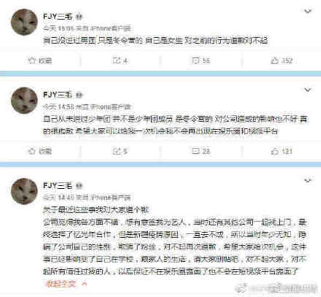
Task: Expand options arrow on the 14:58 post
Action: [x=308, y=90]
